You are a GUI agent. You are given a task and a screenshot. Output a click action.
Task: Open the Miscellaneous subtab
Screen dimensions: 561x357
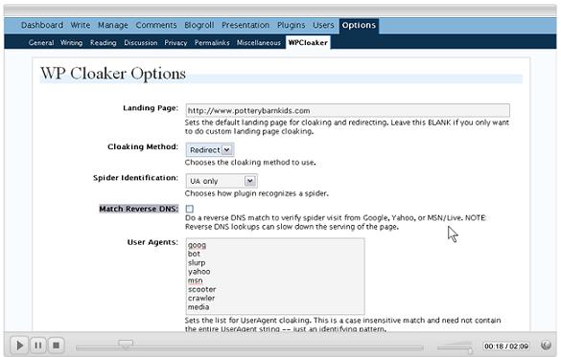pyautogui.click(x=259, y=43)
